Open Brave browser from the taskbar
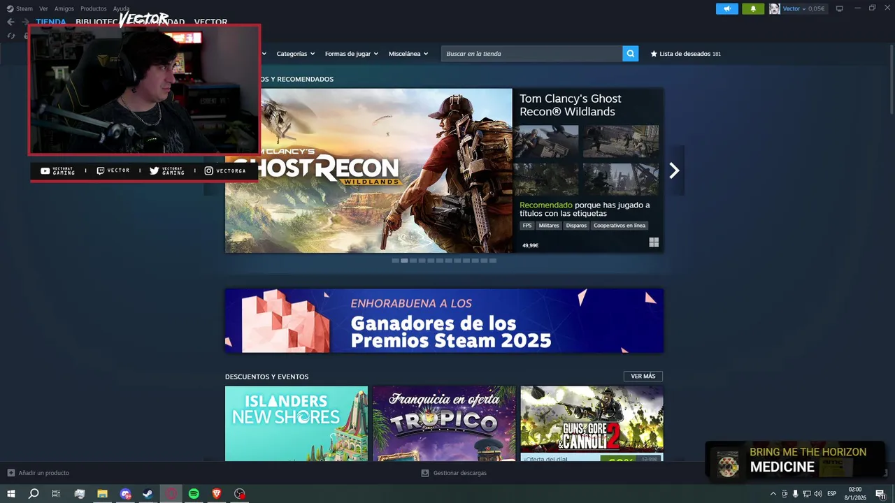The height and width of the screenshot is (503, 895). coord(217,494)
